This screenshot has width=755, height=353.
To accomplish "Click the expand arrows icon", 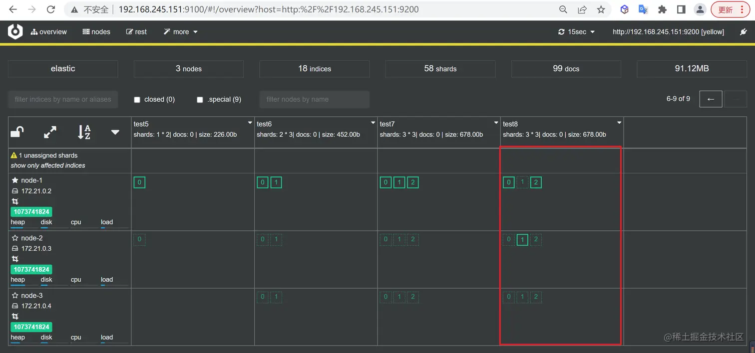I will click(x=50, y=132).
